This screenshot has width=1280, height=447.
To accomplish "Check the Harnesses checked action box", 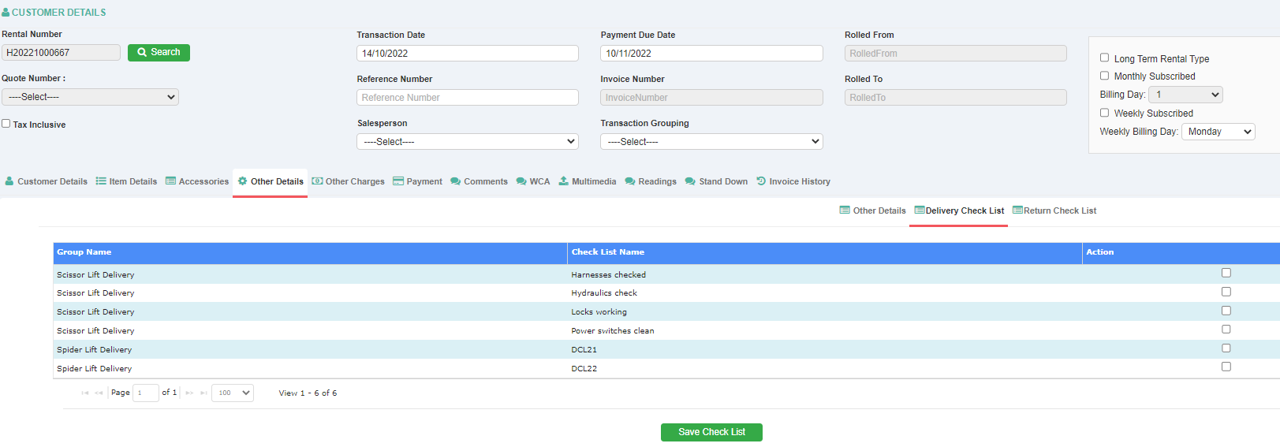I will tap(1226, 273).
